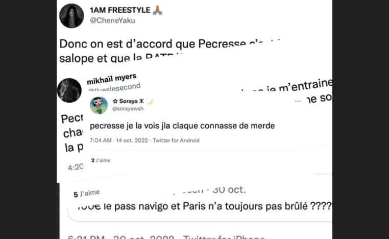
Task: Open the @CheneYaku handle
Action: coord(112,20)
